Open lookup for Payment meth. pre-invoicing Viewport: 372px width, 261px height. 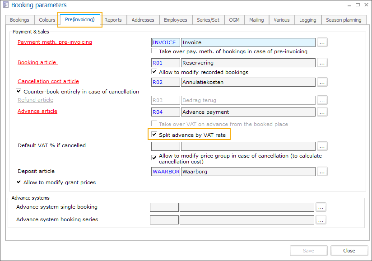pyautogui.click(x=322, y=42)
